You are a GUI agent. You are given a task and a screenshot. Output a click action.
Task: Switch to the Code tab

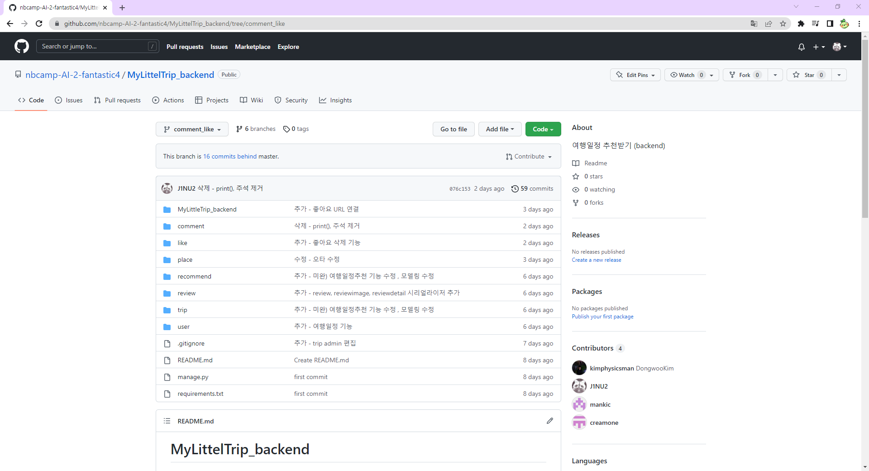pos(31,100)
